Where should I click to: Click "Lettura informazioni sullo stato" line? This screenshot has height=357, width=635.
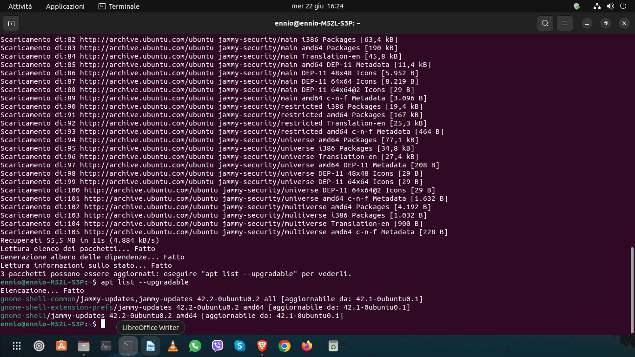tap(86, 265)
